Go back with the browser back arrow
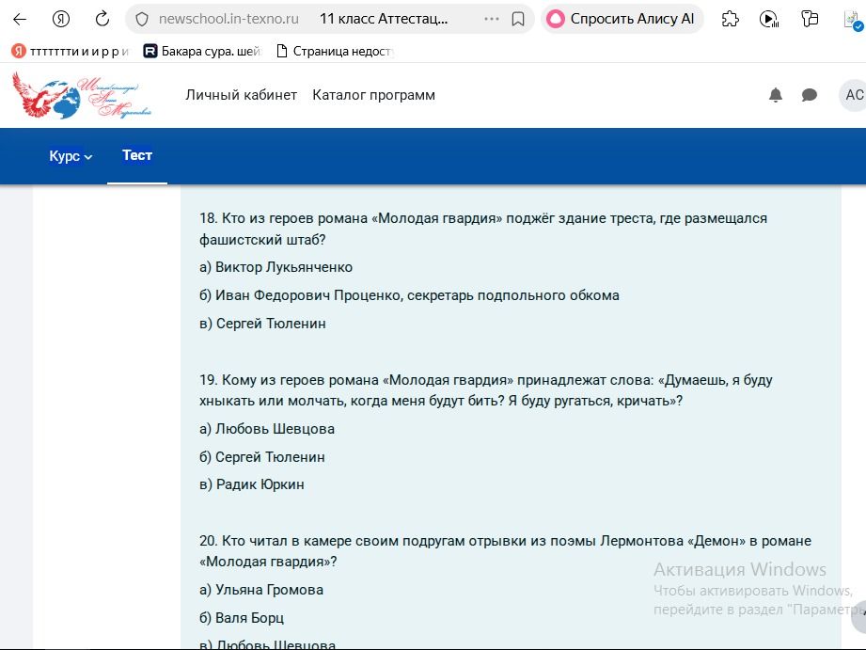866x650 pixels. (x=20, y=20)
